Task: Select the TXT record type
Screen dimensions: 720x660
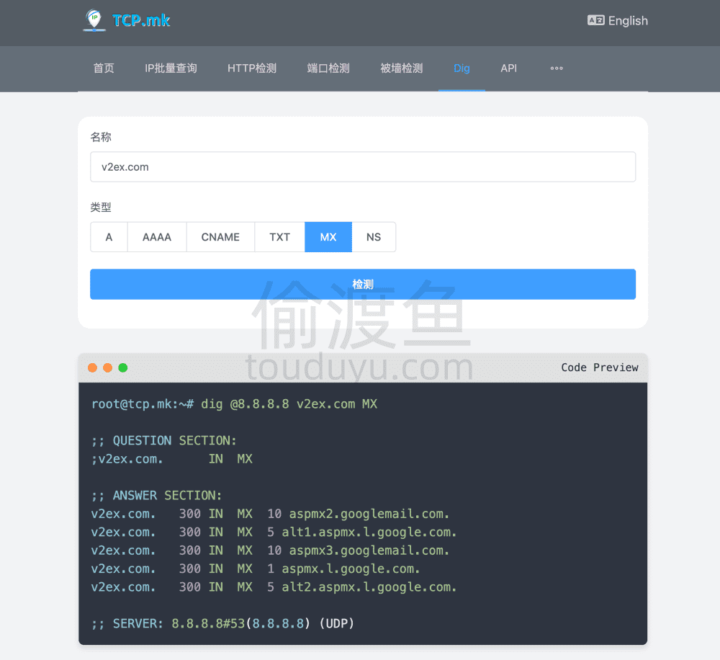Action: [x=279, y=237]
